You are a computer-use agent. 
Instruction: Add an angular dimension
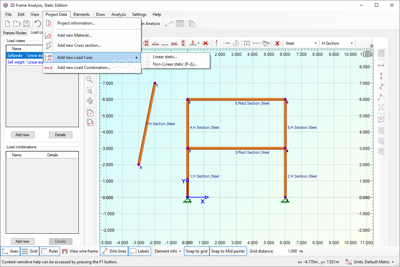381,97
